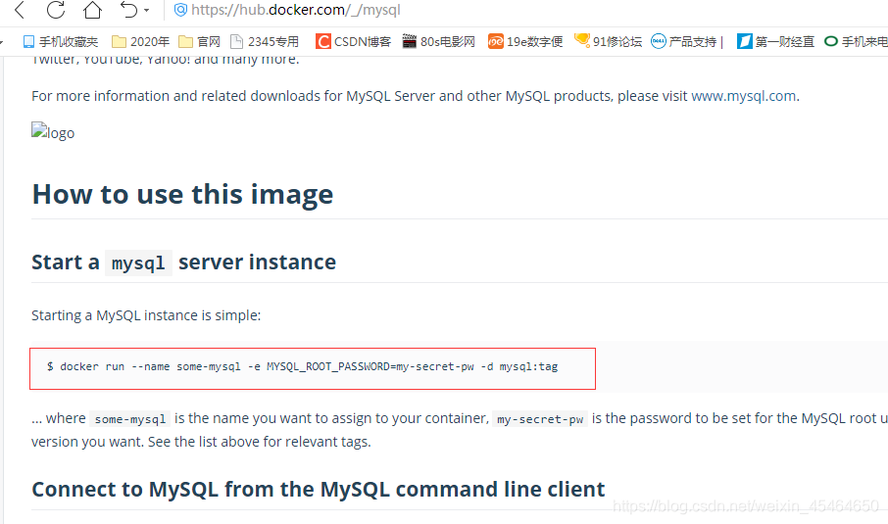Click the docker run command code block
888x524 pixels.
(x=313, y=368)
